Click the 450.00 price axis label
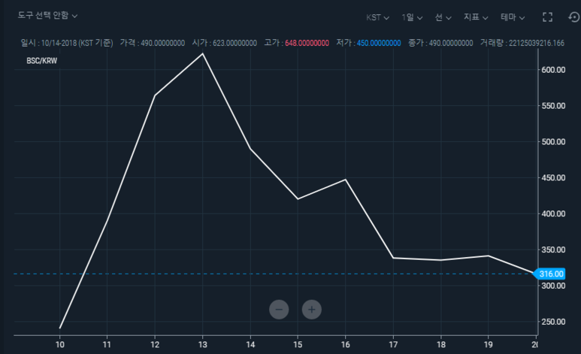581x354 pixels. pos(553,177)
